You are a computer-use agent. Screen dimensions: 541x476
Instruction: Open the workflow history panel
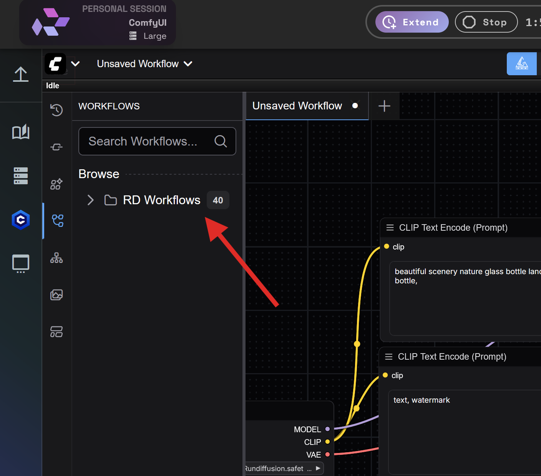coord(56,110)
